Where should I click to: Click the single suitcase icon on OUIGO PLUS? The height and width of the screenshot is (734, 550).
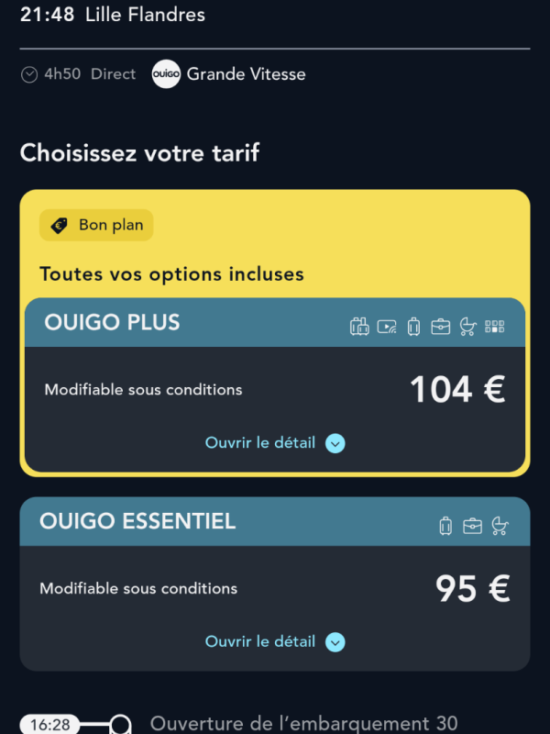[413, 326]
